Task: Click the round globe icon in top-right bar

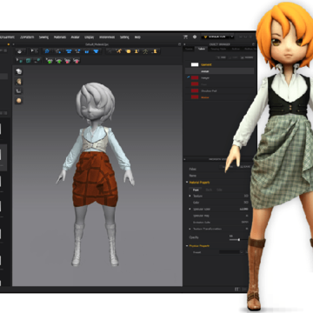Action: point(195,37)
